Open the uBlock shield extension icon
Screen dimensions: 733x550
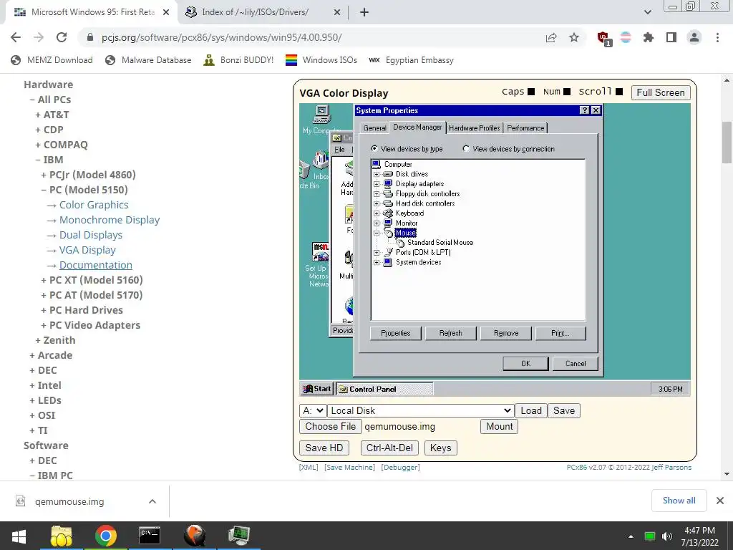pyautogui.click(x=603, y=38)
